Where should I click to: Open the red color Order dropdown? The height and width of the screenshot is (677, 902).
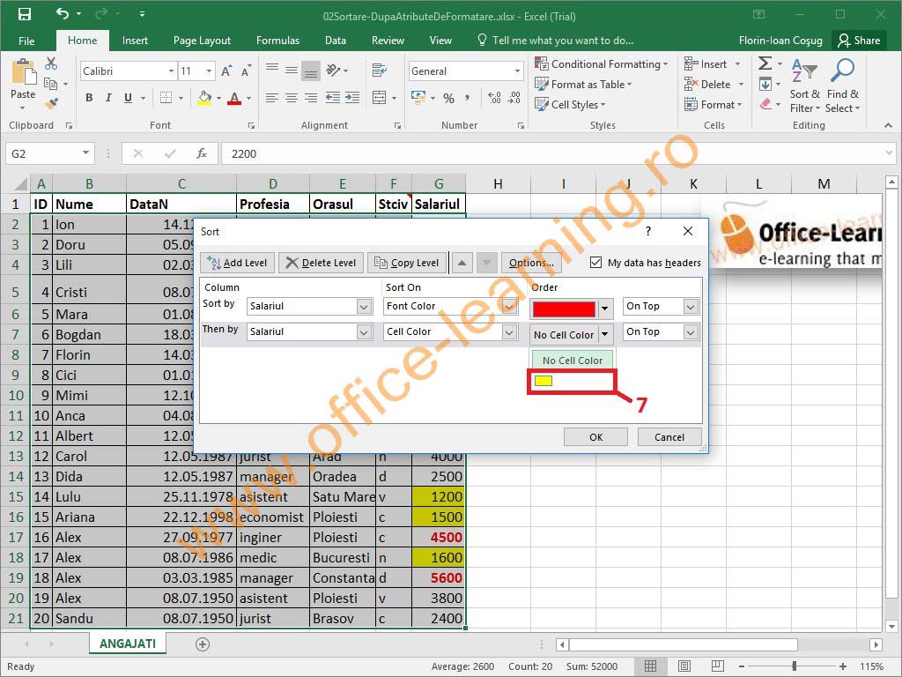(604, 309)
